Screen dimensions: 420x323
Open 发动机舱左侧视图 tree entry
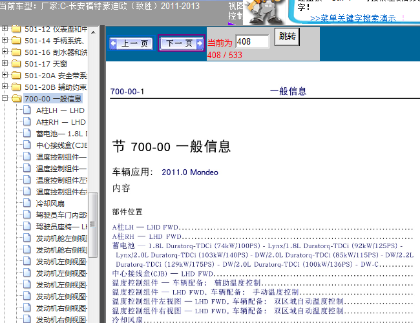pyautogui.click(x=61, y=238)
